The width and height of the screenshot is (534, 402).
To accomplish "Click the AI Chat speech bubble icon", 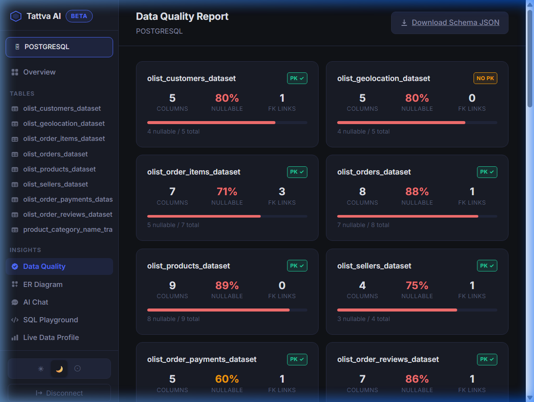I will (x=14, y=302).
